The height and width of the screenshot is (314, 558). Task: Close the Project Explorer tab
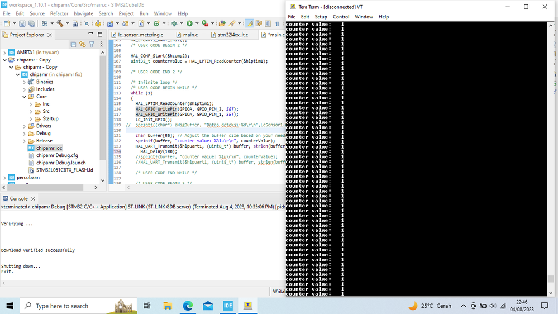click(50, 35)
